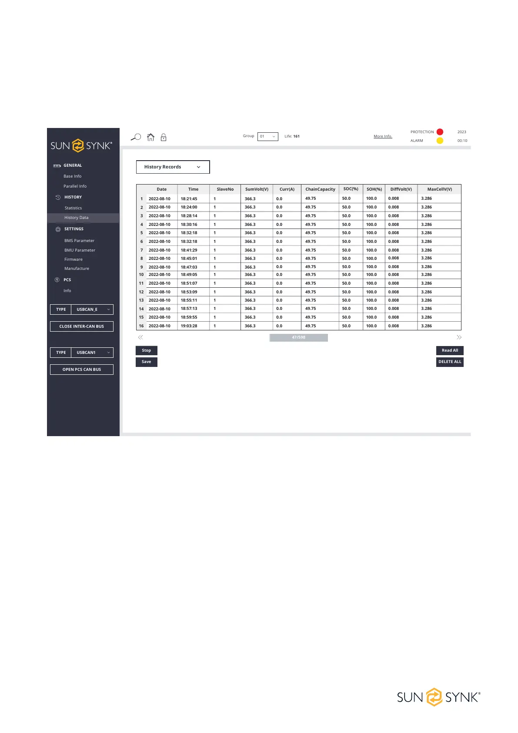Click the ChainCapacity column header

[x=320, y=189]
